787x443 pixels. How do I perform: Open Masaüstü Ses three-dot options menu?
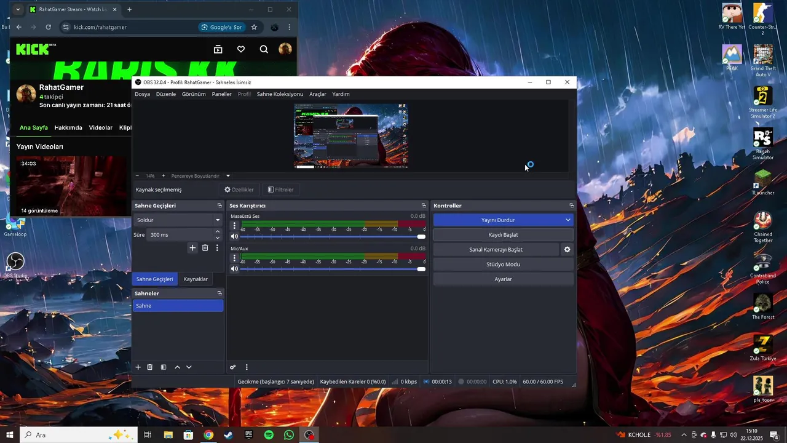pyautogui.click(x=234, y=226)
